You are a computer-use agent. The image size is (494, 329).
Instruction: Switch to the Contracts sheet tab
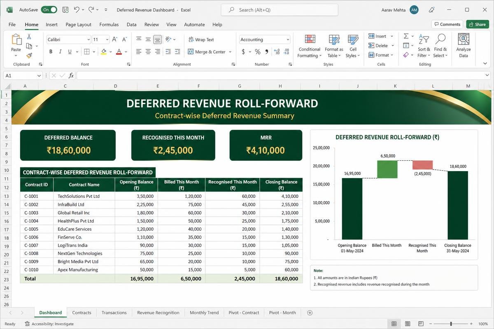pyautogui.click(x=82, y=313)
